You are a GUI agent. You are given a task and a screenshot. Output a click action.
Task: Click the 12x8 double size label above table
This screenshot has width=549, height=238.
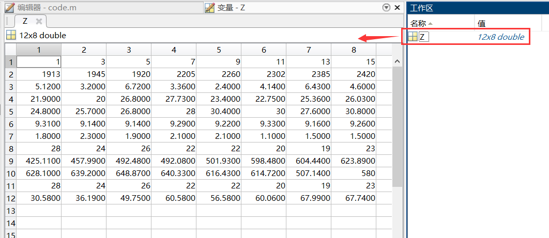[43, 35]
